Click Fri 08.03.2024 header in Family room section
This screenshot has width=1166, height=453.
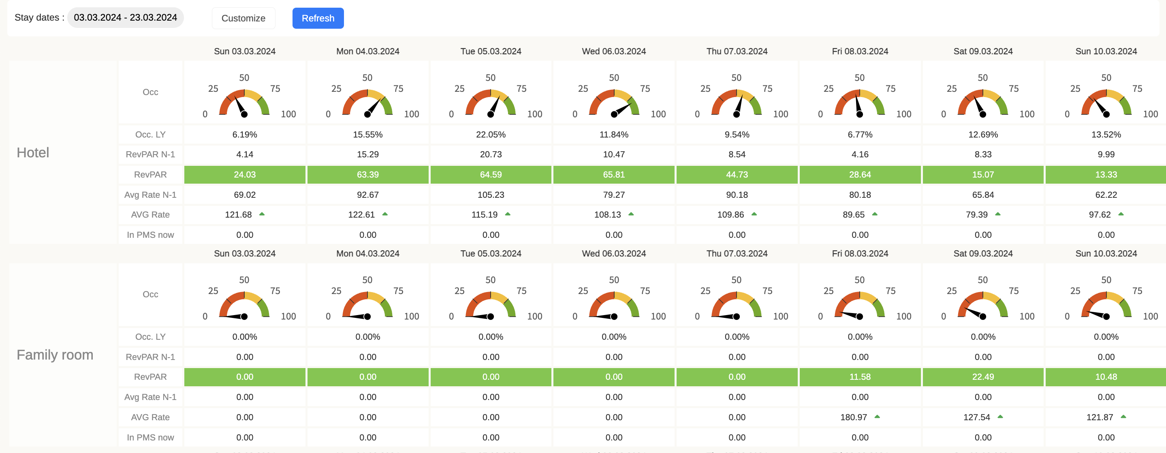click(x=860, y=253)
